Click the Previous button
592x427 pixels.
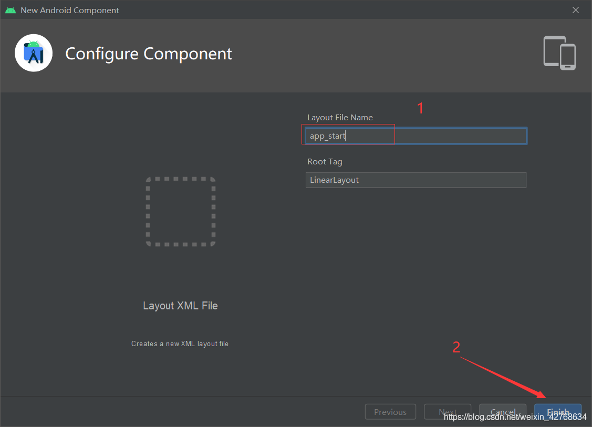[390, 412]
